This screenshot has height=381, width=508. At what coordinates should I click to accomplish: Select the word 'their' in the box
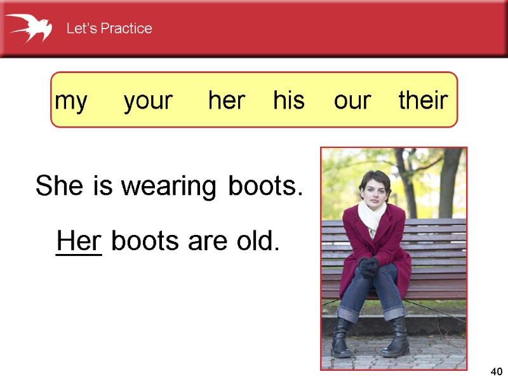coord(422,100)
